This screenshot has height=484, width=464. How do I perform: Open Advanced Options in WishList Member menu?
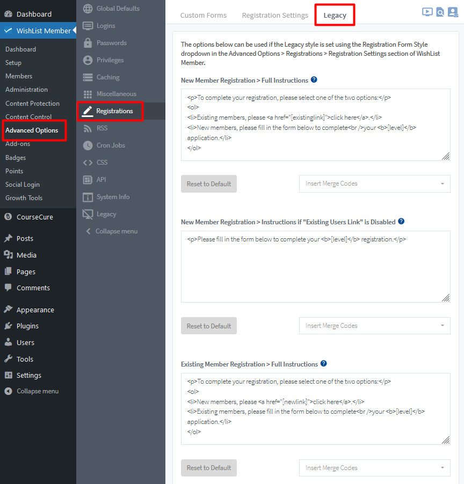(32, 130)
